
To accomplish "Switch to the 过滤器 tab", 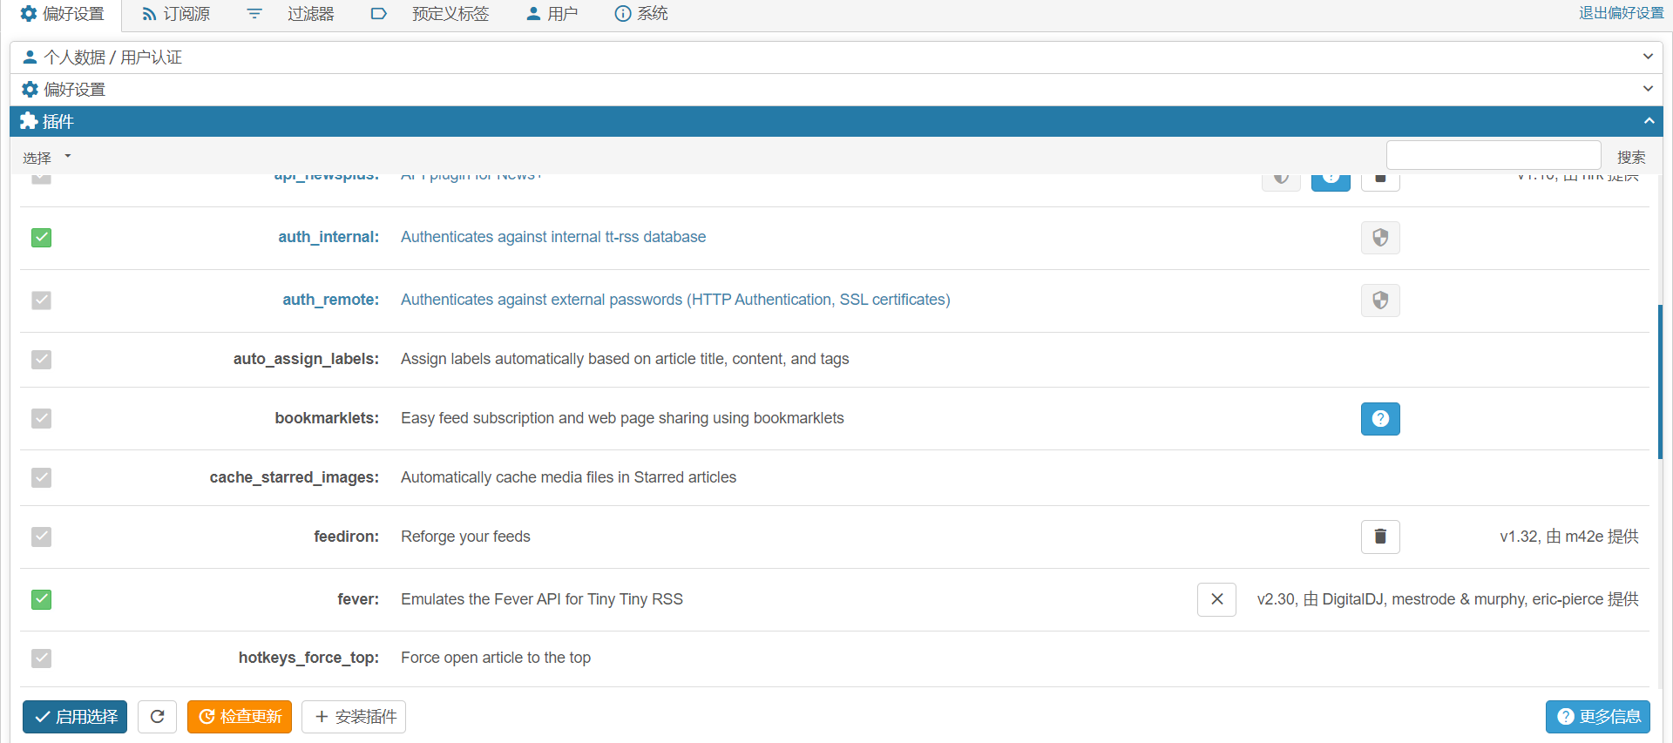I will [x=291, y=14].
